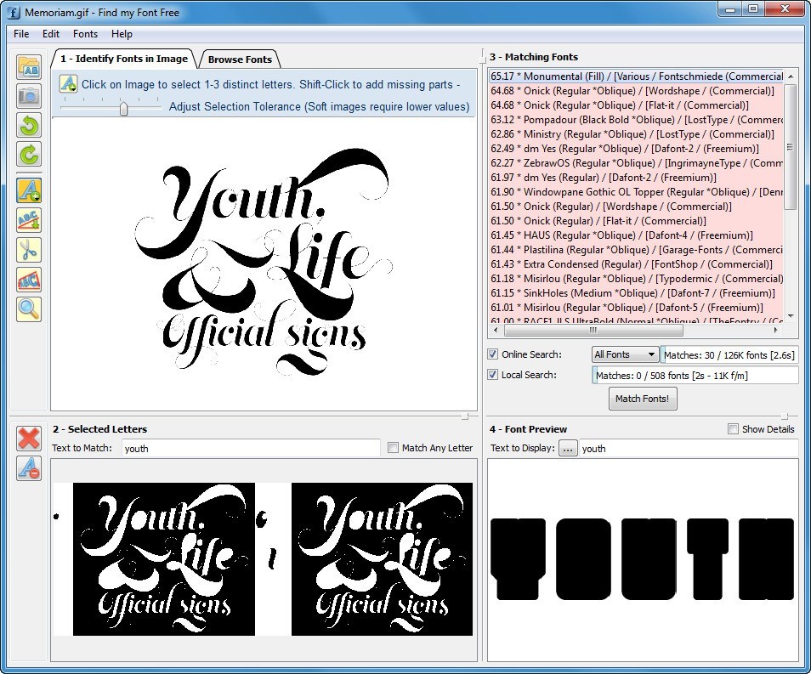Image resolution: width=811 pixels, height=674 pixels.
Task: Select Onick Regular Oblique Flat-it match
Action: 636,105
